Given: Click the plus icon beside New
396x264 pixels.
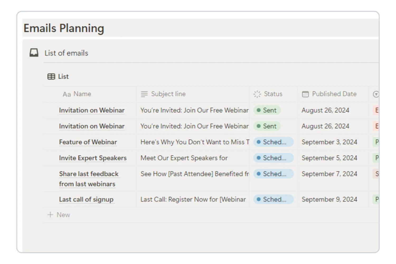Looking at the screenshot, I should (x=50, y=214).
